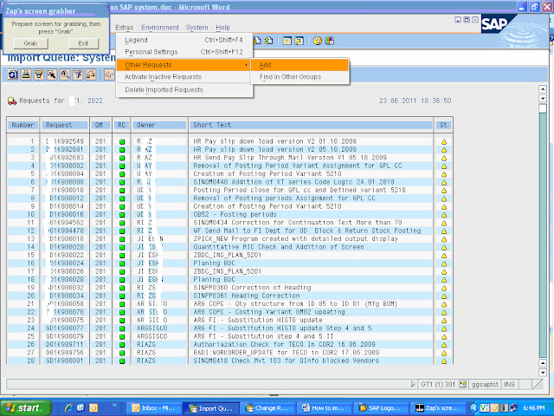Click the SAP Help question mark icon
The image size is (554, 416).
318,41
